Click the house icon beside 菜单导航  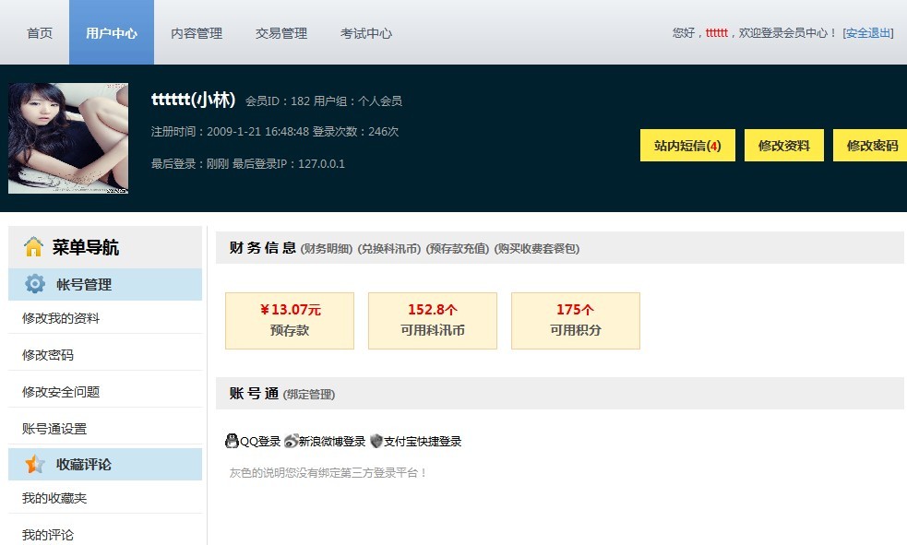pyautogui.click(x=34, y=247)
